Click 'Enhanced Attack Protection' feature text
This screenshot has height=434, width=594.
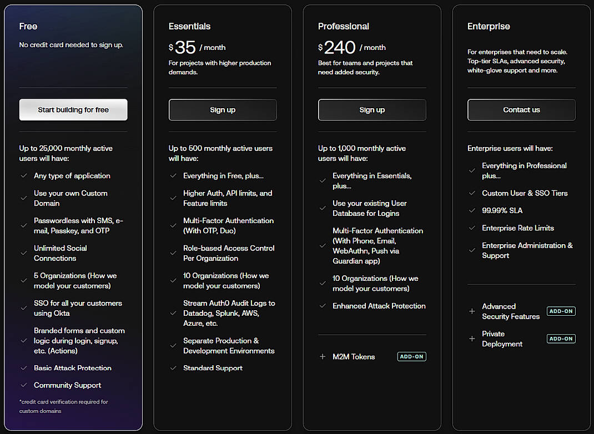click(x=379, y=306)
